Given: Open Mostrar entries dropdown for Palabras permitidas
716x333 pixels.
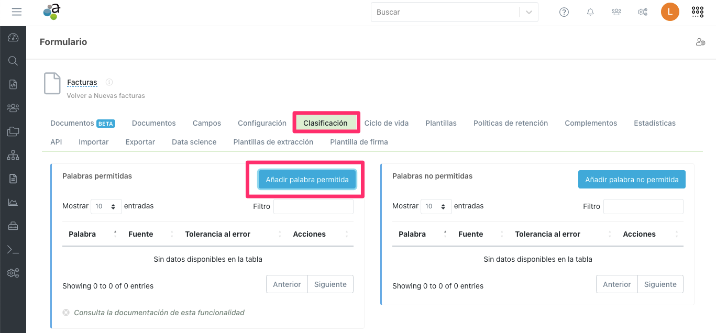Looking at the screenshot, I should 106,206.
